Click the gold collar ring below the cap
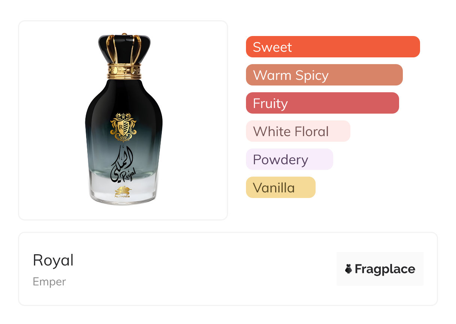 tap(124, 71)
